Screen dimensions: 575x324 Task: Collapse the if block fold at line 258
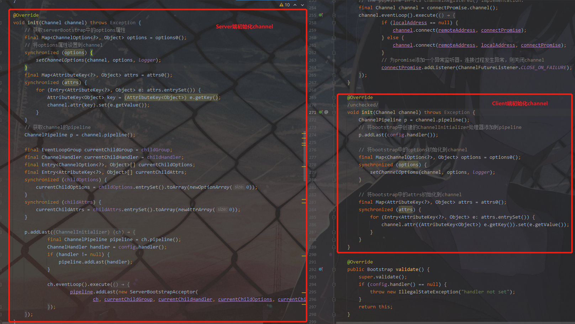(334, 22)
